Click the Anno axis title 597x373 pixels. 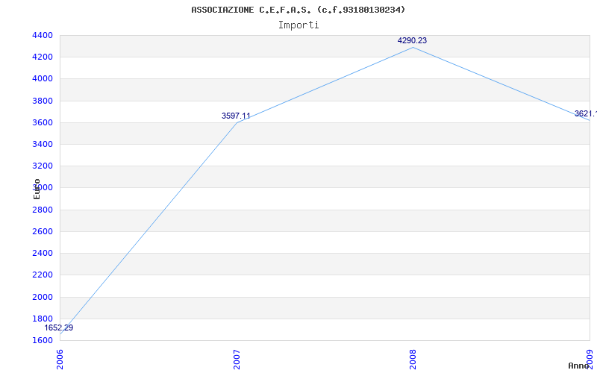pos(579,366)
